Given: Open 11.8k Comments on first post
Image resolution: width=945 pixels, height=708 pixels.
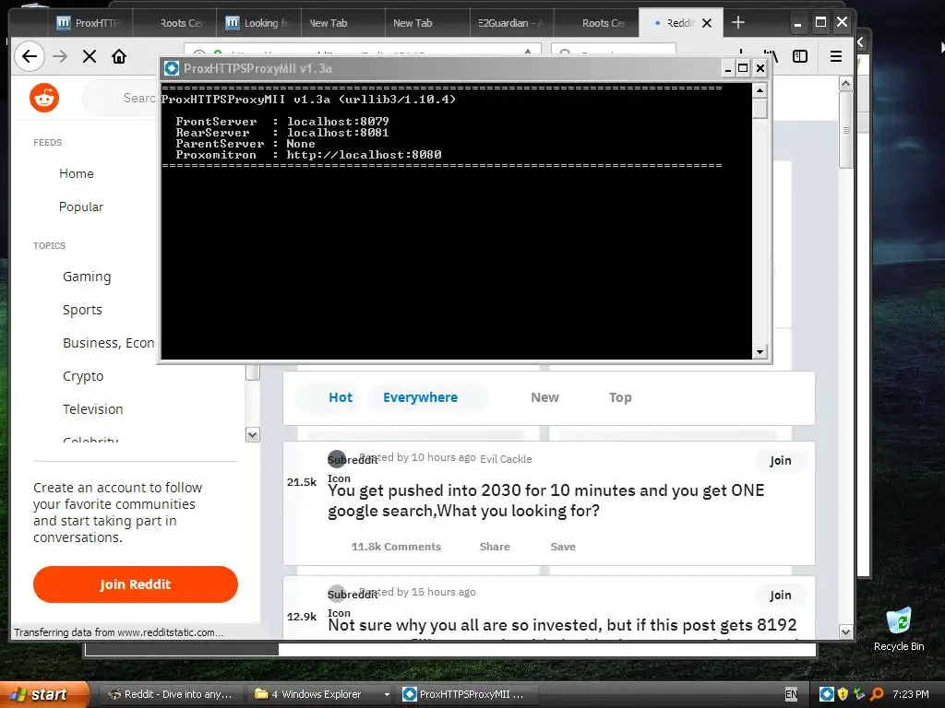Looking at the screenshot, I should [396, 547].
